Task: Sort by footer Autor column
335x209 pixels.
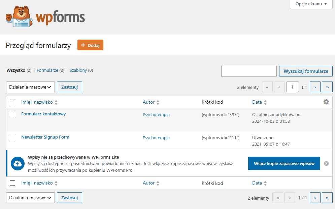Action: coord(149,183)
